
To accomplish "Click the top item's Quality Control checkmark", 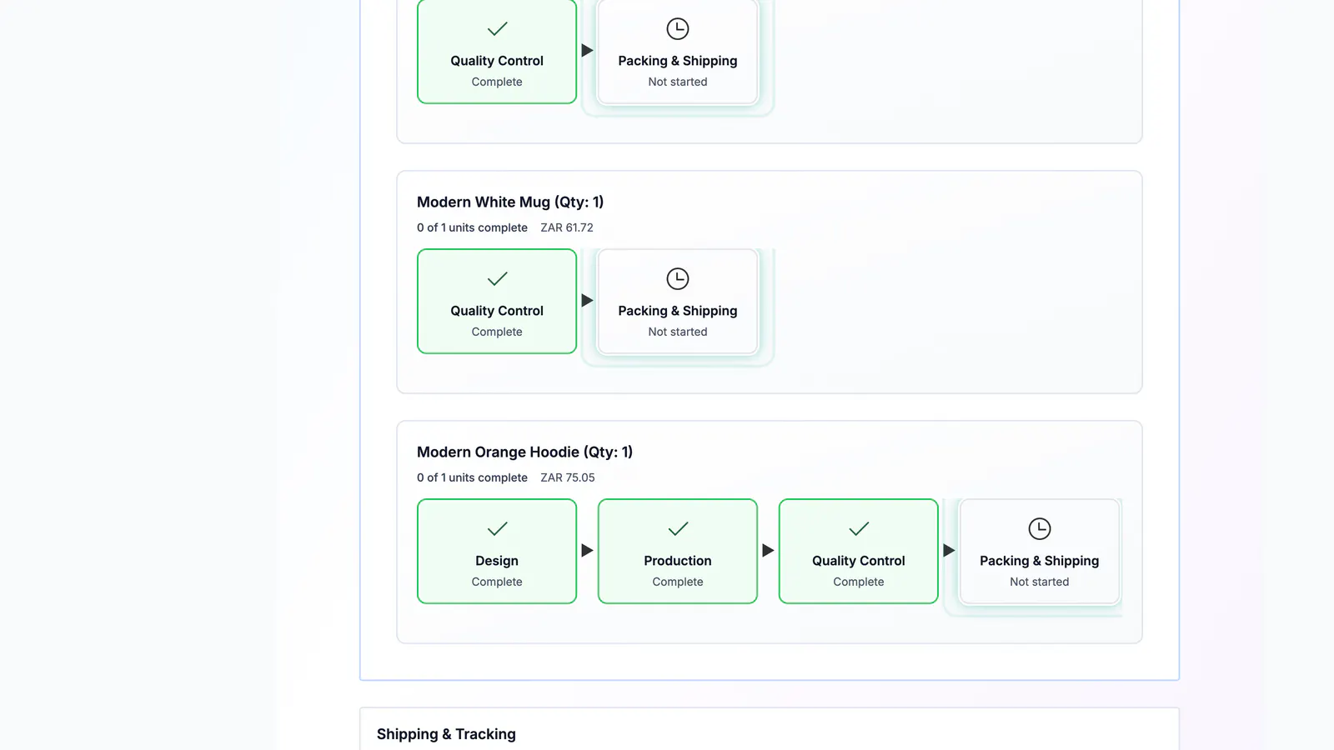I will (497, 29).
